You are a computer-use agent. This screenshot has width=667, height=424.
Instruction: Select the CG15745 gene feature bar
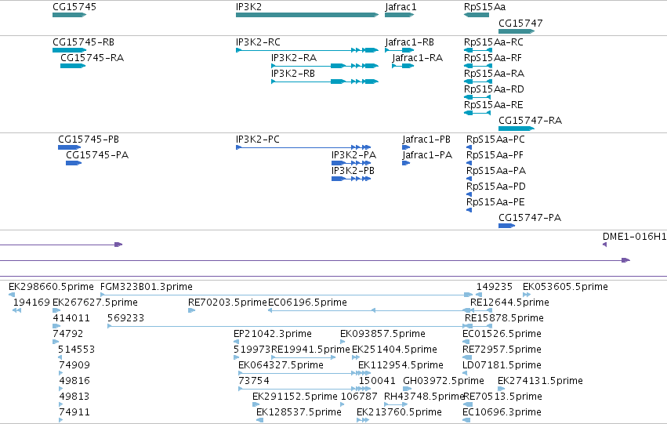pyautogui.click(x=69, y=15)
